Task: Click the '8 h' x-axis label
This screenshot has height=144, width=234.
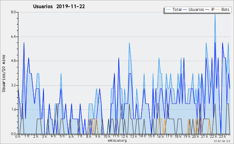Action: tap(89, 136)
